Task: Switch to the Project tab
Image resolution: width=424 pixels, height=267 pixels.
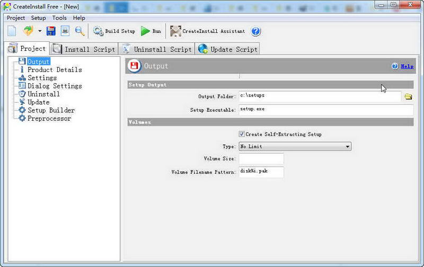Action: [x=26, y=49]
